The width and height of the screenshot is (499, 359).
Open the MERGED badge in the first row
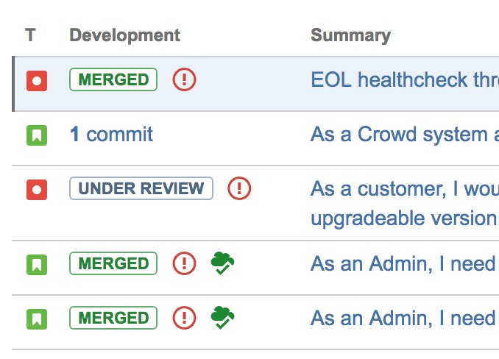coord(113,79)
